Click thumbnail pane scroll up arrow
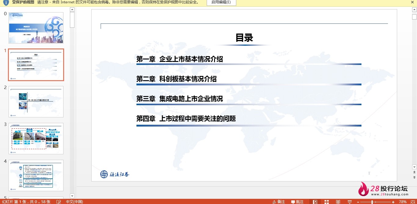Image resolution: width=417 pixels, height=204 pixels. (72, 9)
